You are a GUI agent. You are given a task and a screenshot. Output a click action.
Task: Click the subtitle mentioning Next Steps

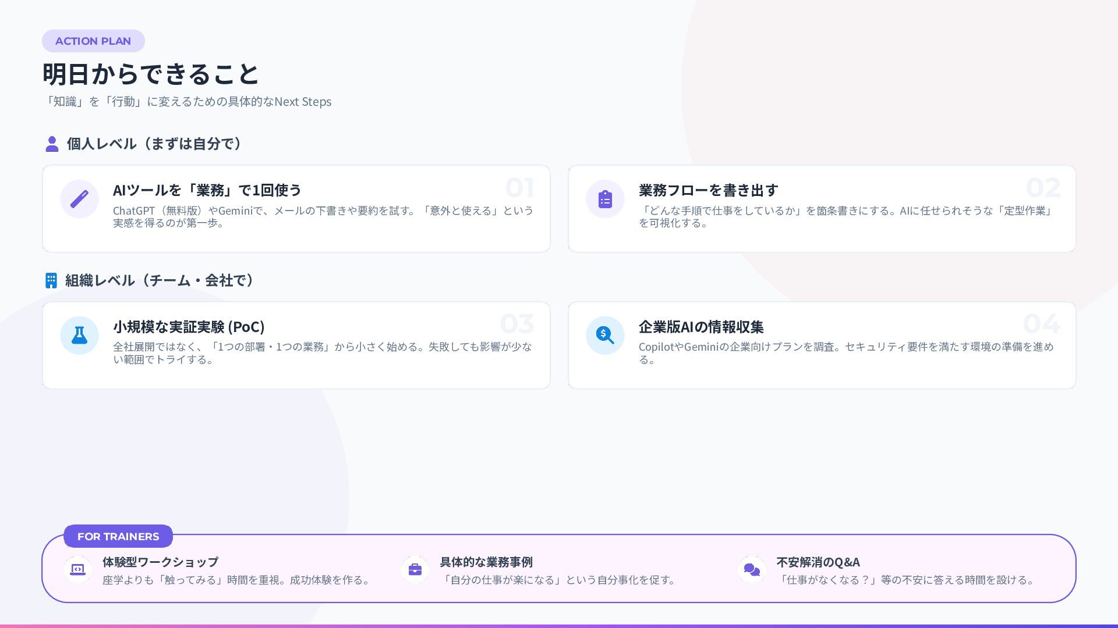pos(188,102)
